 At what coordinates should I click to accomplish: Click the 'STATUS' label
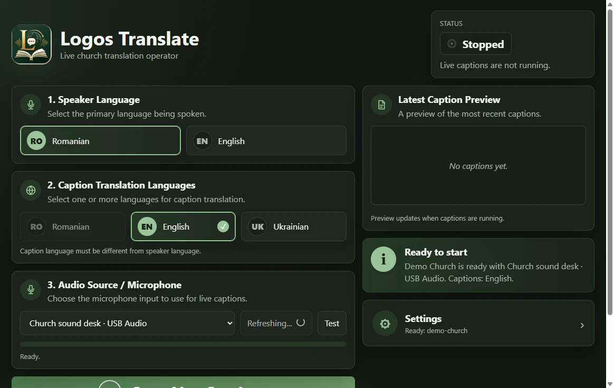point(451,24)
